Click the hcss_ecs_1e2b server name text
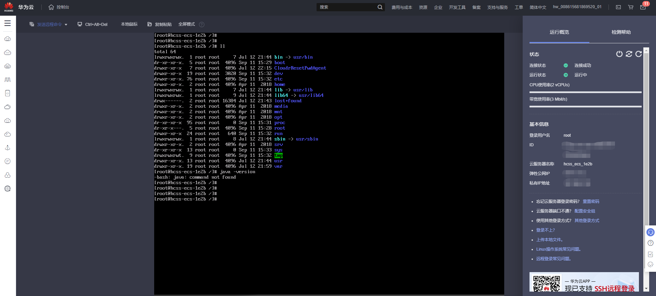Image resolution: width=656 pixels, height=296 pixels. pyautogui.click(x=578, y=164)
